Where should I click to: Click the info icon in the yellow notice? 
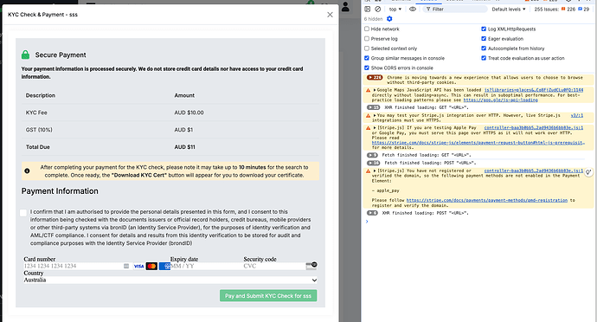click(27, 171)
